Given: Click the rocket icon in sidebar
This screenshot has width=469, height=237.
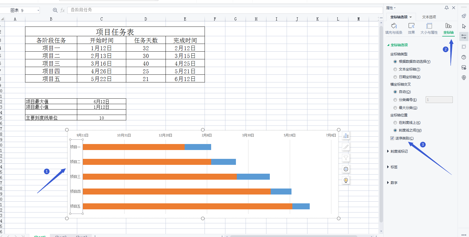Looking at the screenshot, I should coord(464,16).
